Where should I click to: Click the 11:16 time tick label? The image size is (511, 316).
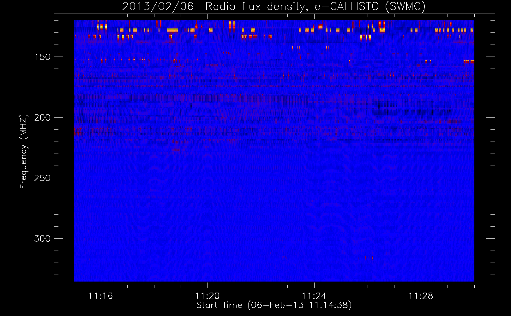tap(100, 296)
